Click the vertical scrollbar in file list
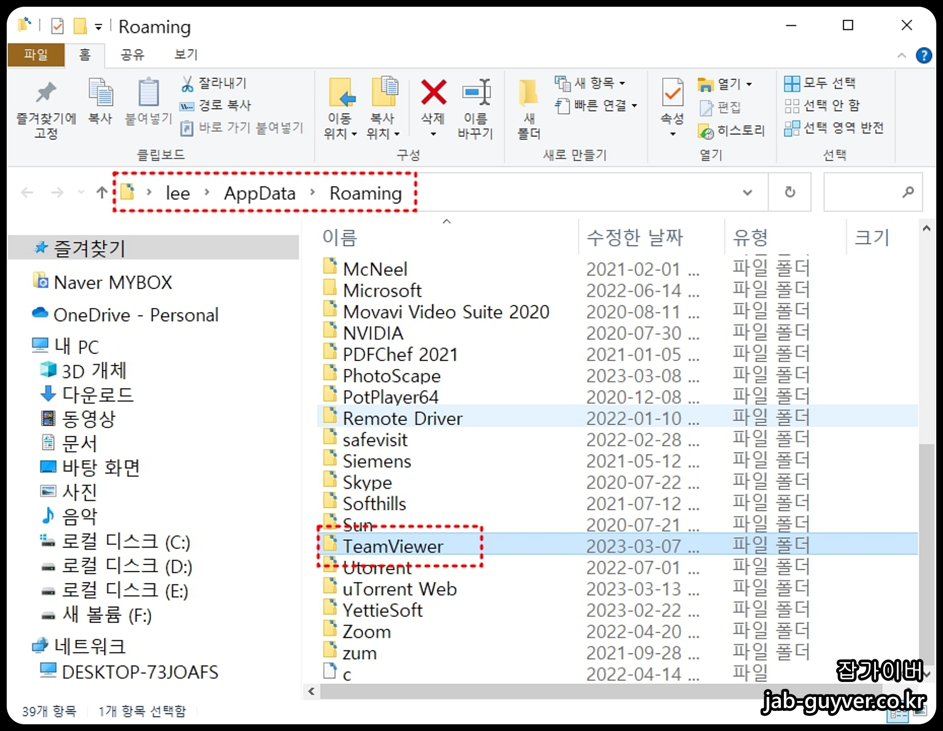The height and width of the screenshot is (731, 943). coord(926,554)
